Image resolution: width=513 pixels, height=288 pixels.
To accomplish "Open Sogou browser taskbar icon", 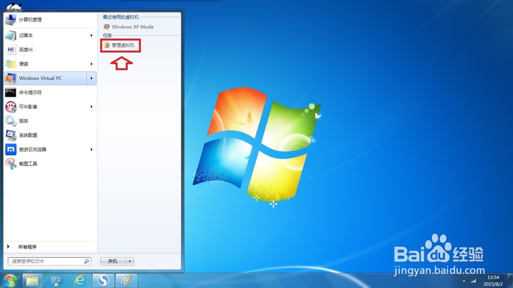I will [x=104, y=280].
